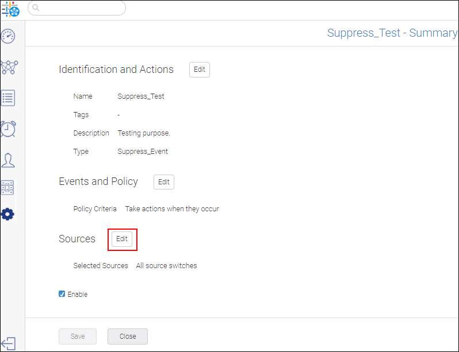The image size is (459, 352).
Task: Click the Suppress_Test - Summary page title
Action: coord(392,33)
